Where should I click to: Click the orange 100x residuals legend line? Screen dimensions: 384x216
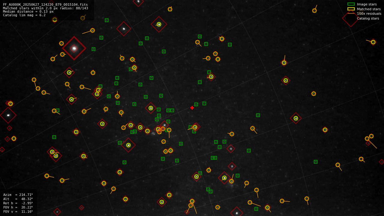(351, 14)
